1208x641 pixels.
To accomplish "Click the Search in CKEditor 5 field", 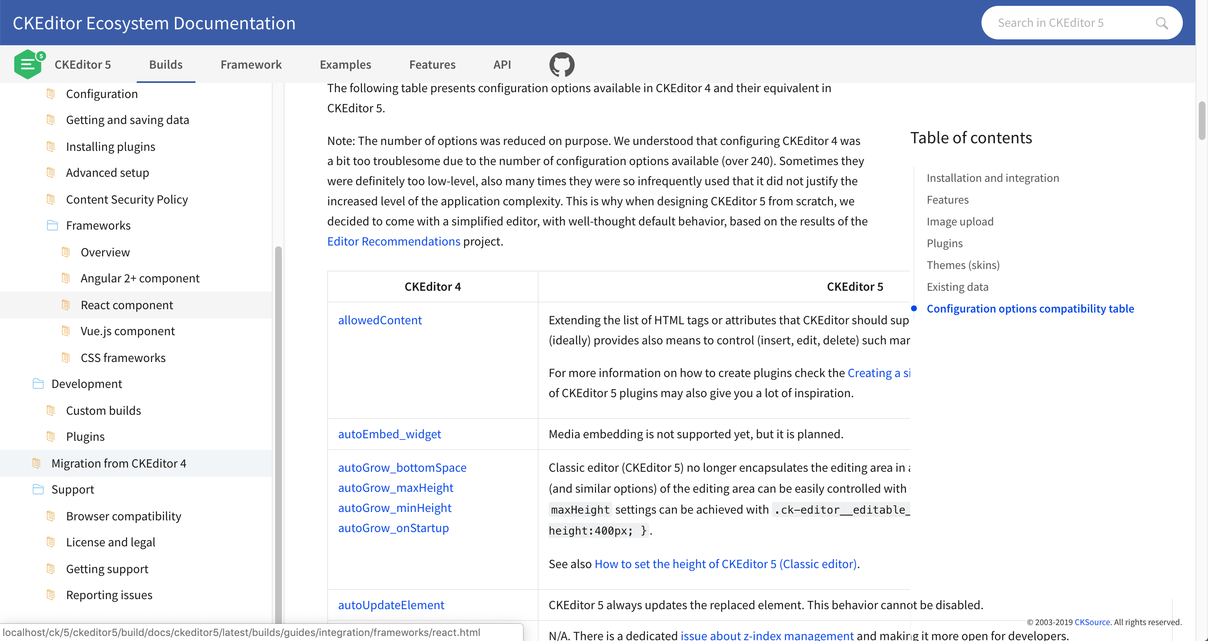I will click(1069, 23).
